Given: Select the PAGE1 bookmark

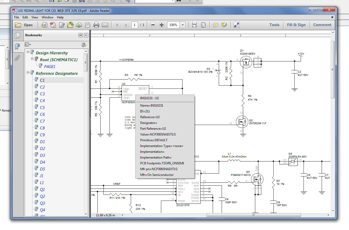Looking at the screenshot, I should pyautogui.click(x=50, y=67).
